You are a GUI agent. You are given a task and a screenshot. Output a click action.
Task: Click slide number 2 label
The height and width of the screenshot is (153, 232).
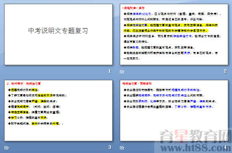225,71
